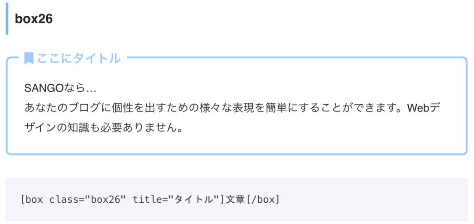This screenshot has height=224, width=474.
Task: Click the SANGOなら… text line
Action: click(60, 88)
